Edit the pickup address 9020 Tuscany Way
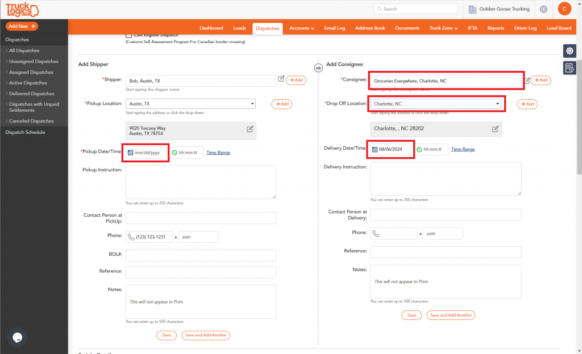This screenshot has width=582, height=354. click(x=250, y=129)
